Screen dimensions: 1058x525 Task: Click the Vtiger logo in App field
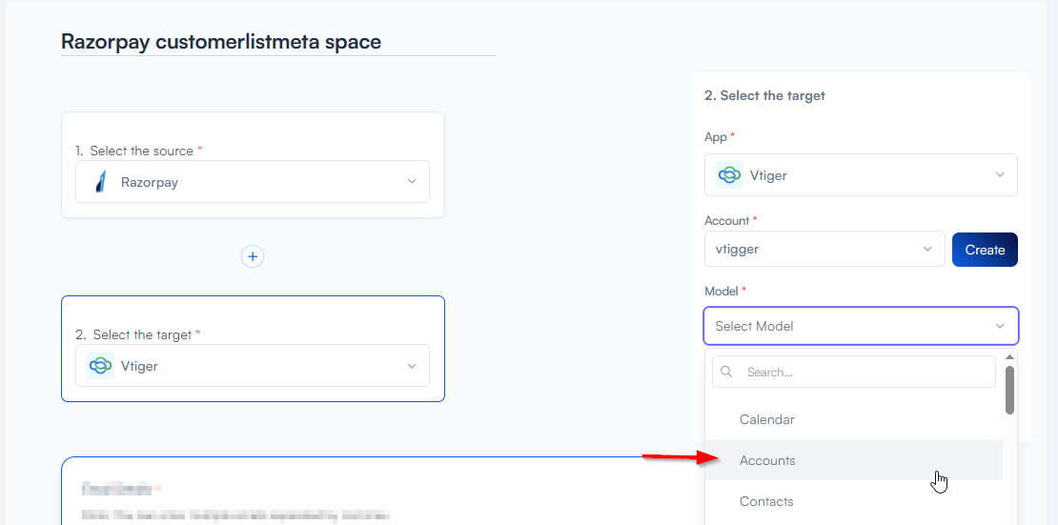point(729,175)
